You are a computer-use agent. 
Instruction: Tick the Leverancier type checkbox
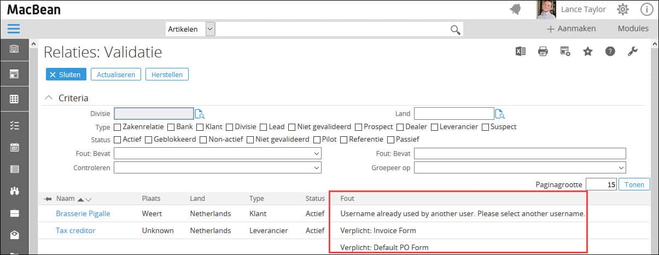[434, 127]
